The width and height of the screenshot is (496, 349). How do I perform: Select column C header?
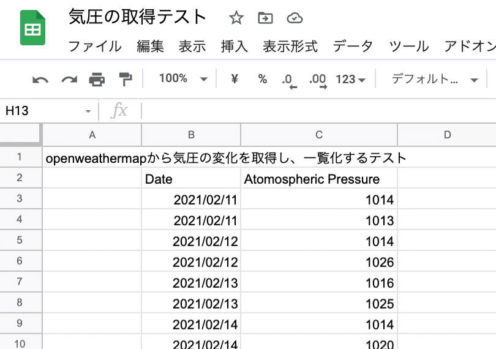319,135
